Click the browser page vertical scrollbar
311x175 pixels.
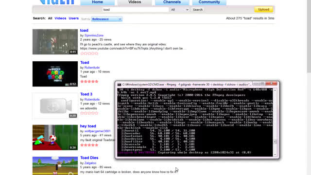click(x=309, y=36)
